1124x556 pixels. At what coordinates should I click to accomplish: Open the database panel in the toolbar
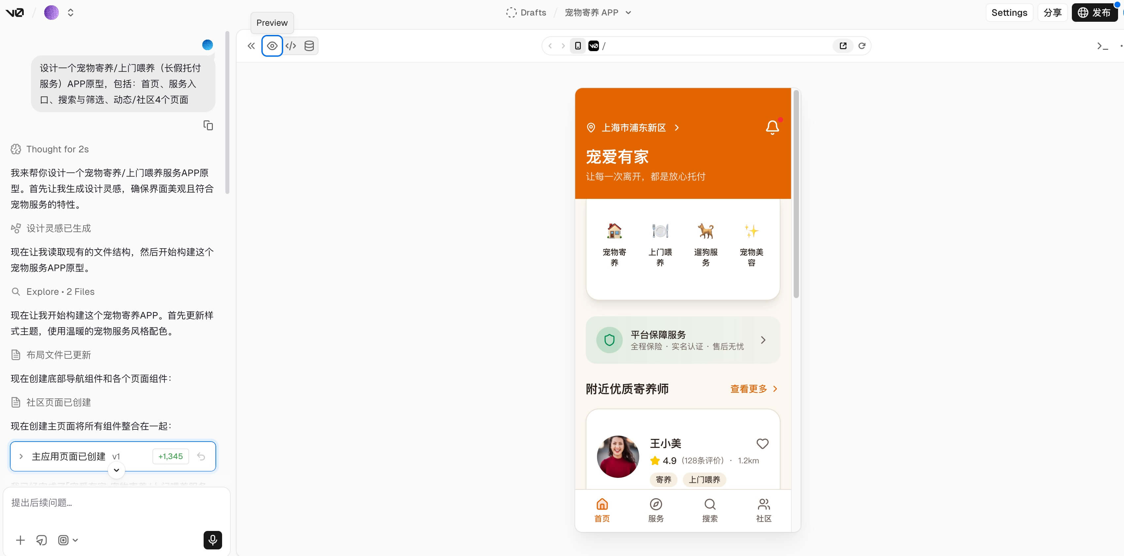309,46
